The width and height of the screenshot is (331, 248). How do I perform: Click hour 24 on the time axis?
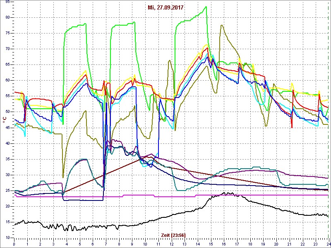tap(329, 243)
